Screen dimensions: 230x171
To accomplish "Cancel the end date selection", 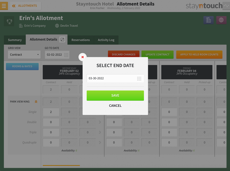I will pos(115,106).
